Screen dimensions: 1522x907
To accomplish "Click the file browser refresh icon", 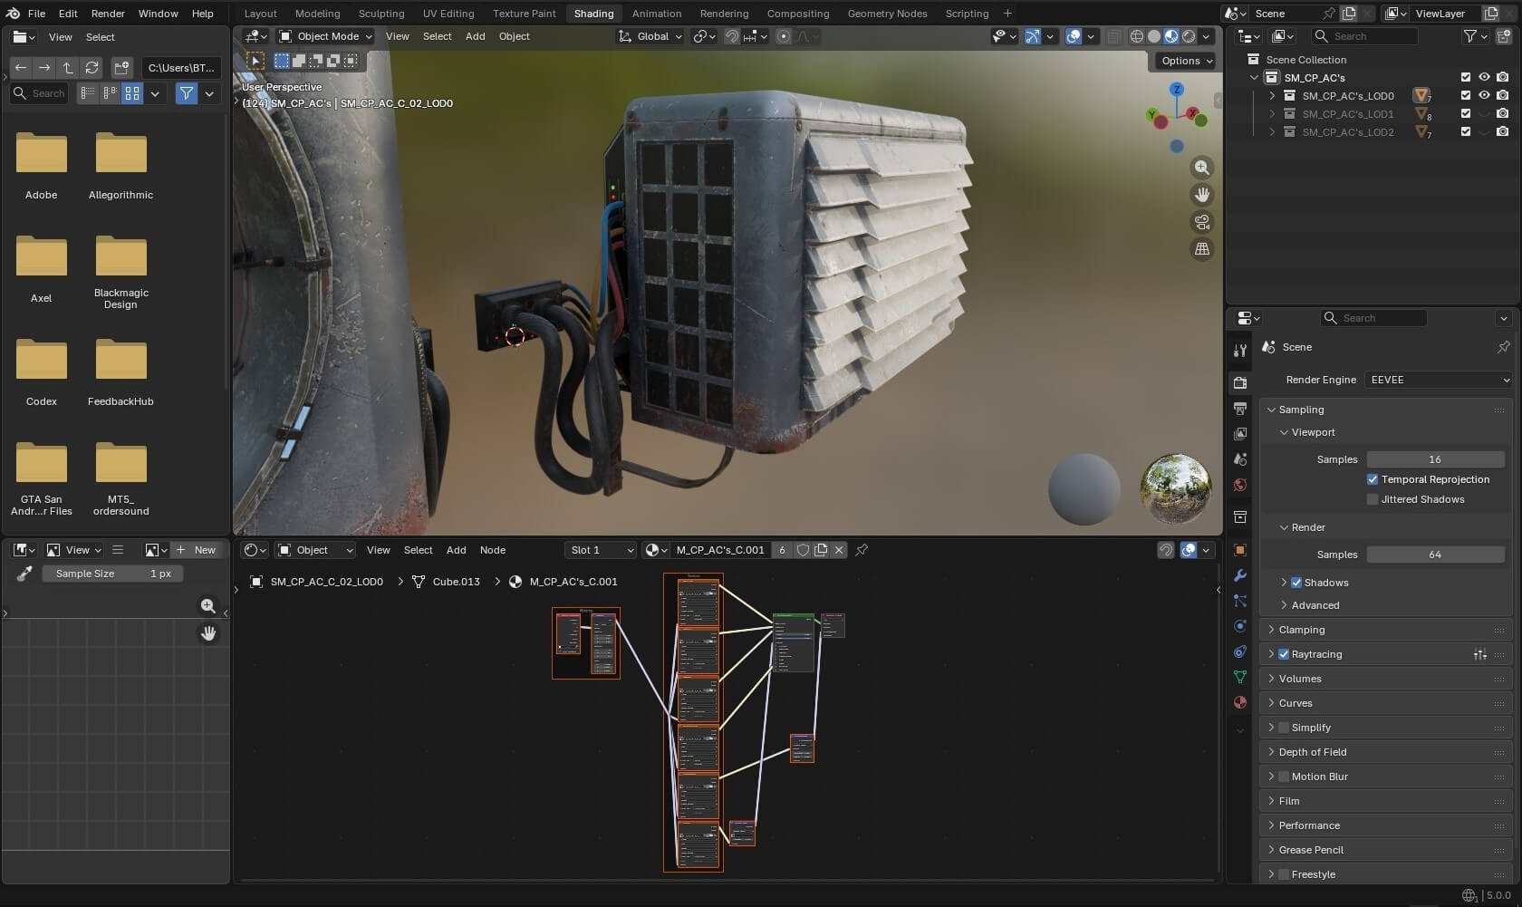I will [x=92, y=68].
